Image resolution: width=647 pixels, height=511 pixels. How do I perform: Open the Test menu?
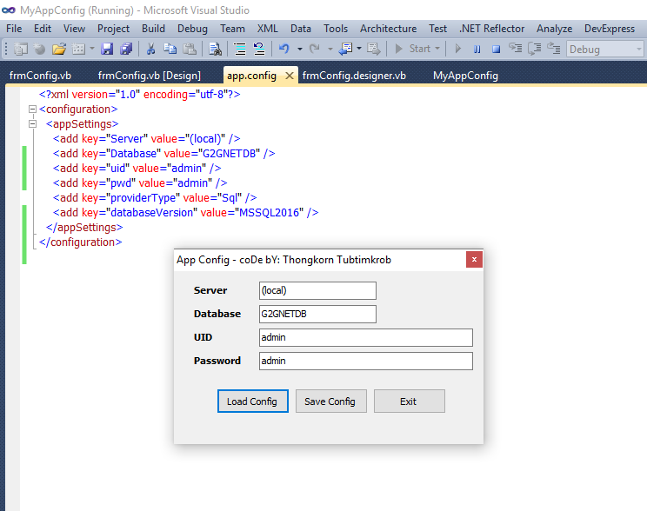pyautogui.click(x=437, y=29)
